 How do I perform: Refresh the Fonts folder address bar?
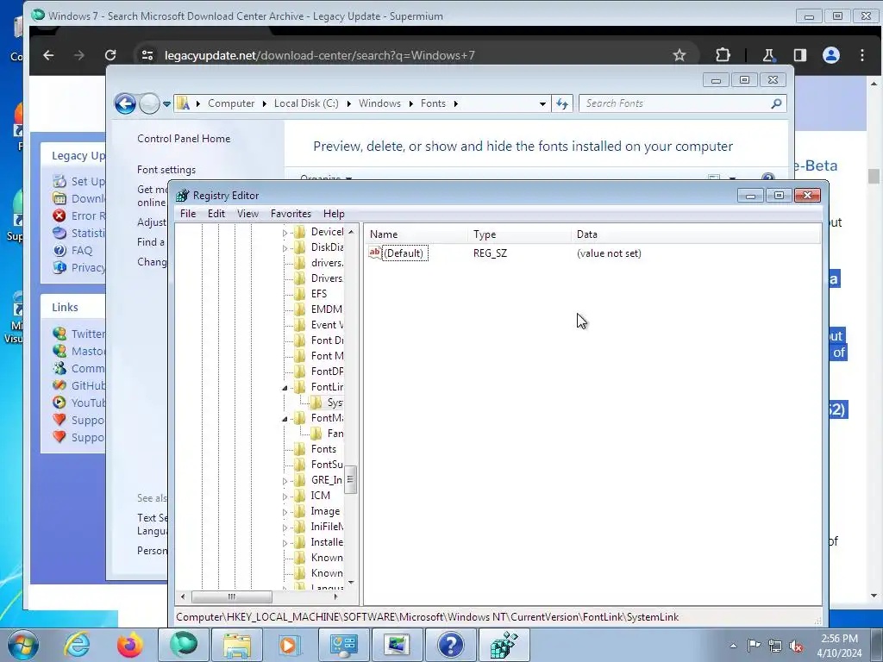562,103
